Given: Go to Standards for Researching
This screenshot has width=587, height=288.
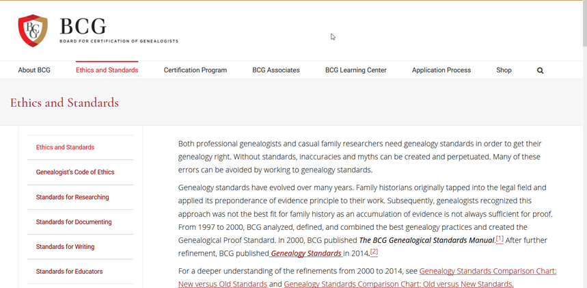Looking at the screenshot, I should [72, 198].
